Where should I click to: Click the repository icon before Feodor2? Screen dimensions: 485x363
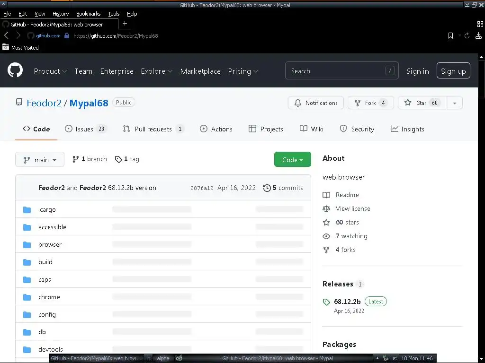point(19,103)
